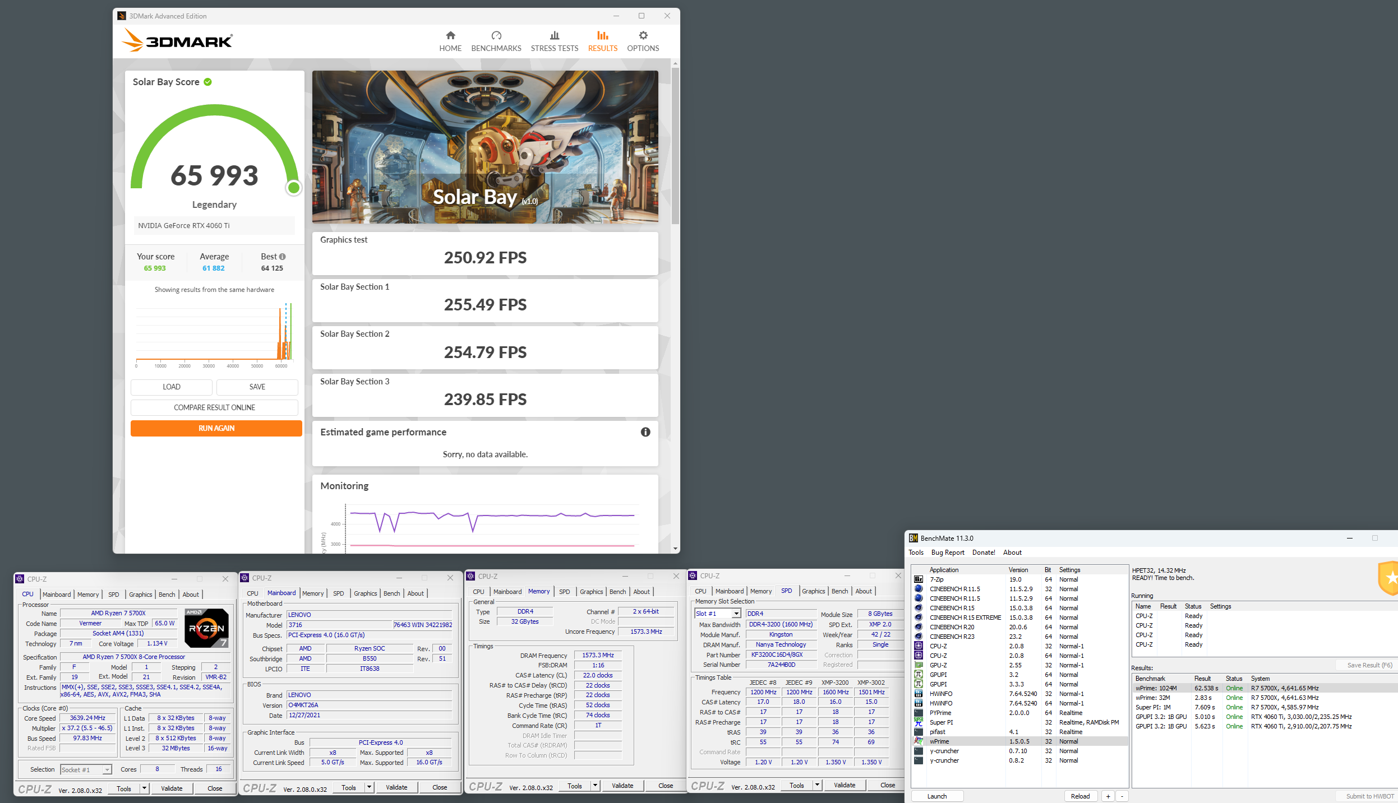Image resolution: width=1398 pixels, height=803 pixels.
Task: Click the Solar Bay benchmark artwork thumbnail
Action: (485, 147)
